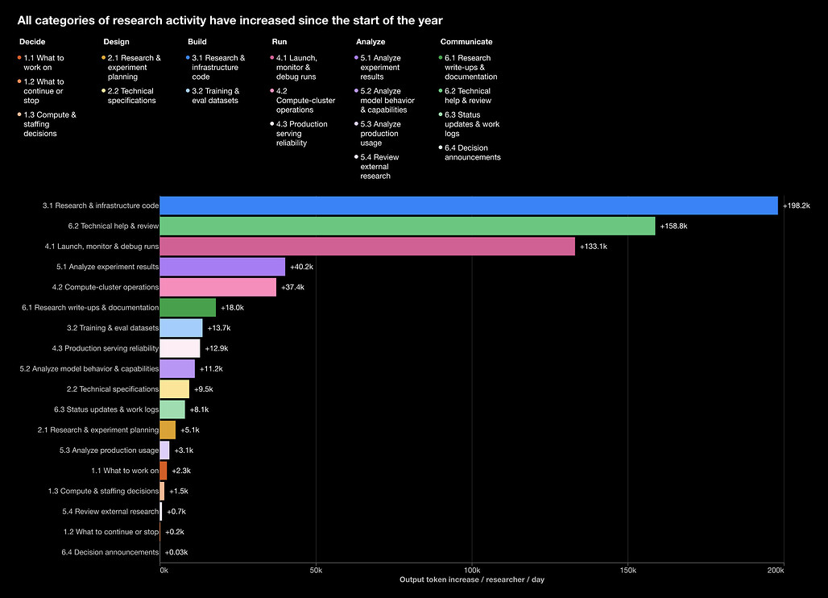Click the 5.3 Analyze production usage bar
828x598 pixels.
pos(165,451)
